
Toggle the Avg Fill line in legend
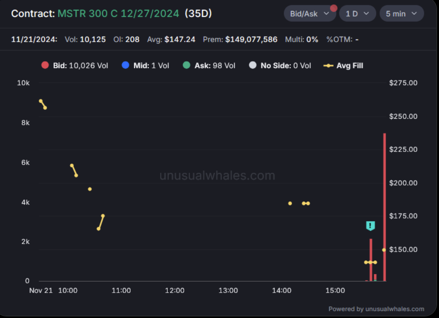[x=343, y=65]
